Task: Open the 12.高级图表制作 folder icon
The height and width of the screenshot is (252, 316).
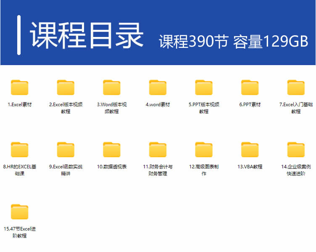Action: click(x=204, y=150)
